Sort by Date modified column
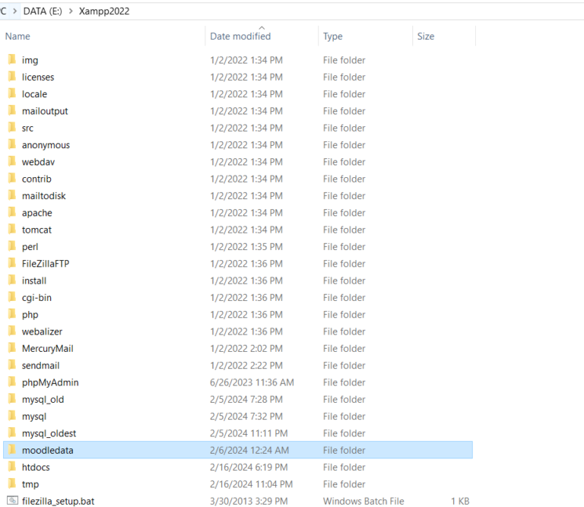Viewport: 584px width, 507px height. (x=240, y=36)
